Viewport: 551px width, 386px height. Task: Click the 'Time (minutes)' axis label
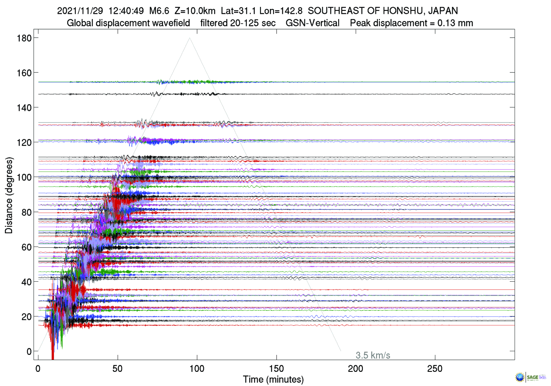coord(273,380)
